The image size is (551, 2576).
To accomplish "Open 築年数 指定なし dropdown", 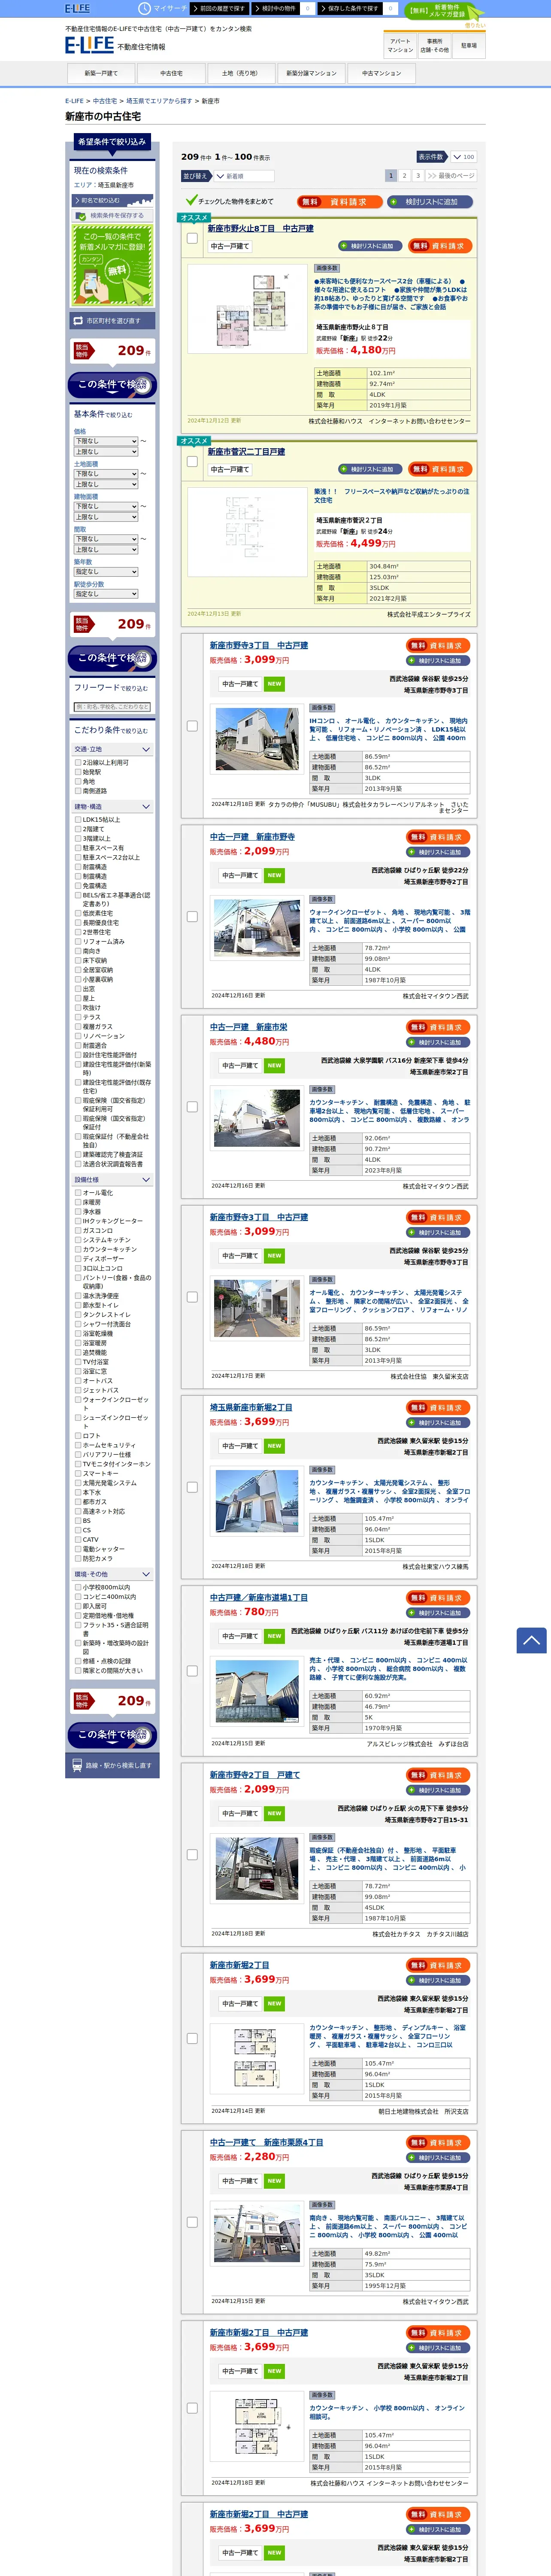I will [105, 572].
